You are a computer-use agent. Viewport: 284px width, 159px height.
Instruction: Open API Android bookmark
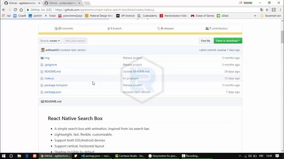click(x=125, y=16)
